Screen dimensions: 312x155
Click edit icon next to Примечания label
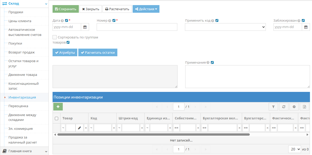[212, 63]
